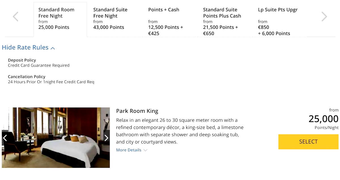The height and width of the screenshot is (180, 340).
Task: Click the Park Room King description text
Action: click(180, 131)
